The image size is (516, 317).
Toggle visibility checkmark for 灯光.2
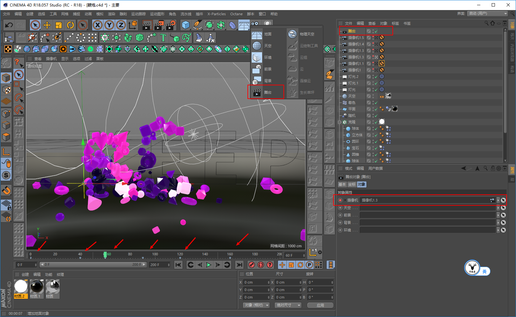(376, 77)
